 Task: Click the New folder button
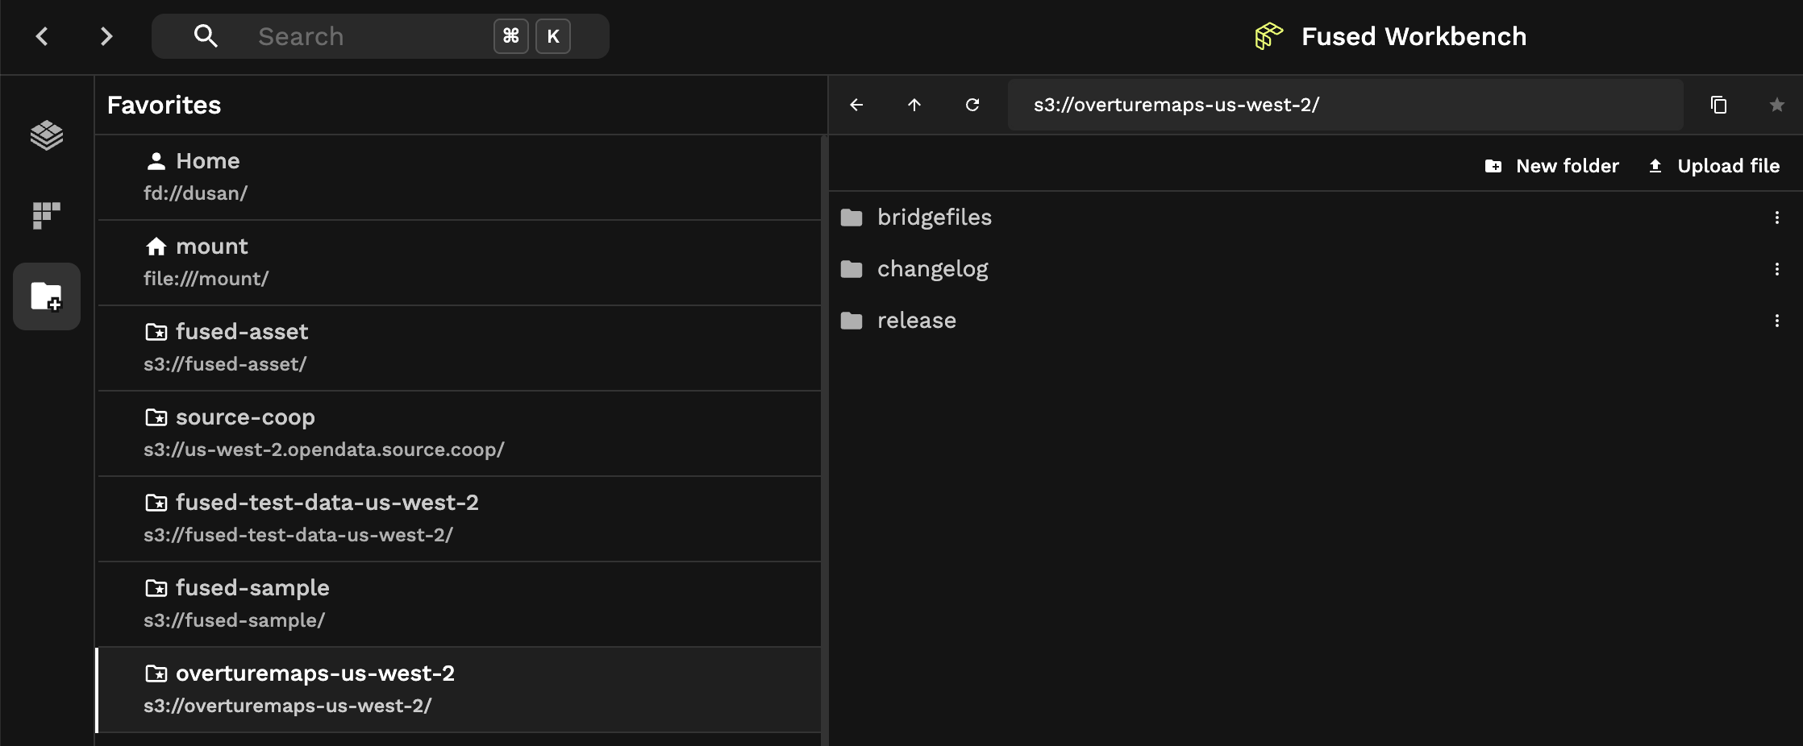[1551, 166]
